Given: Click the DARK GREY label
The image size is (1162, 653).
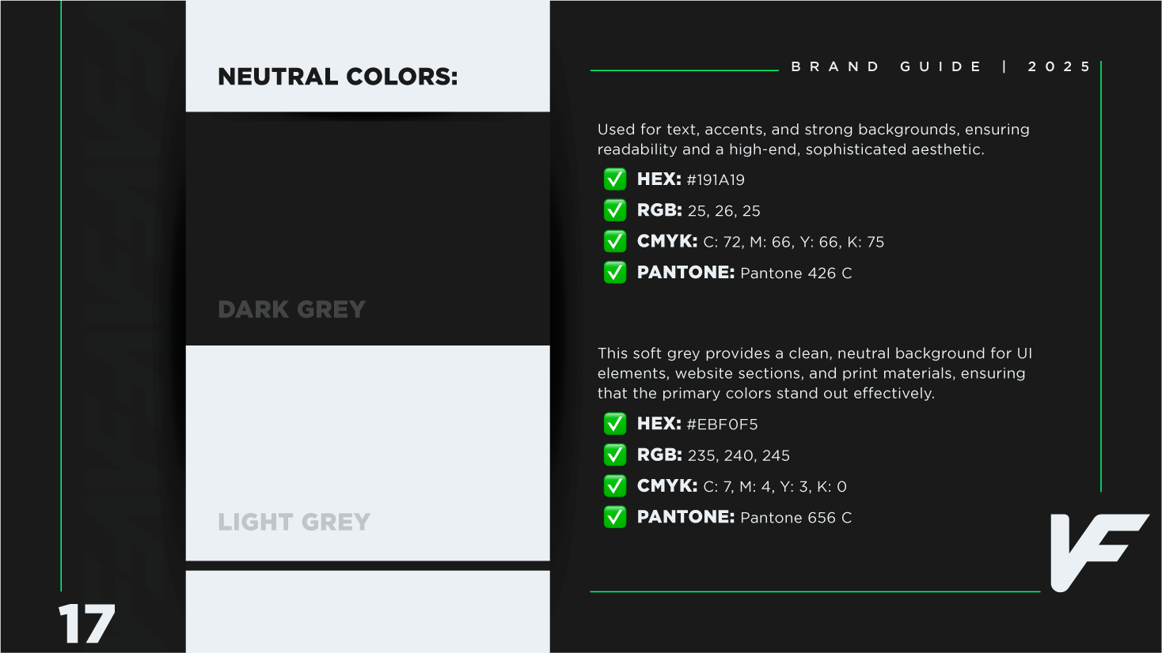Looking at the screenshot, I should pos(292,309).
